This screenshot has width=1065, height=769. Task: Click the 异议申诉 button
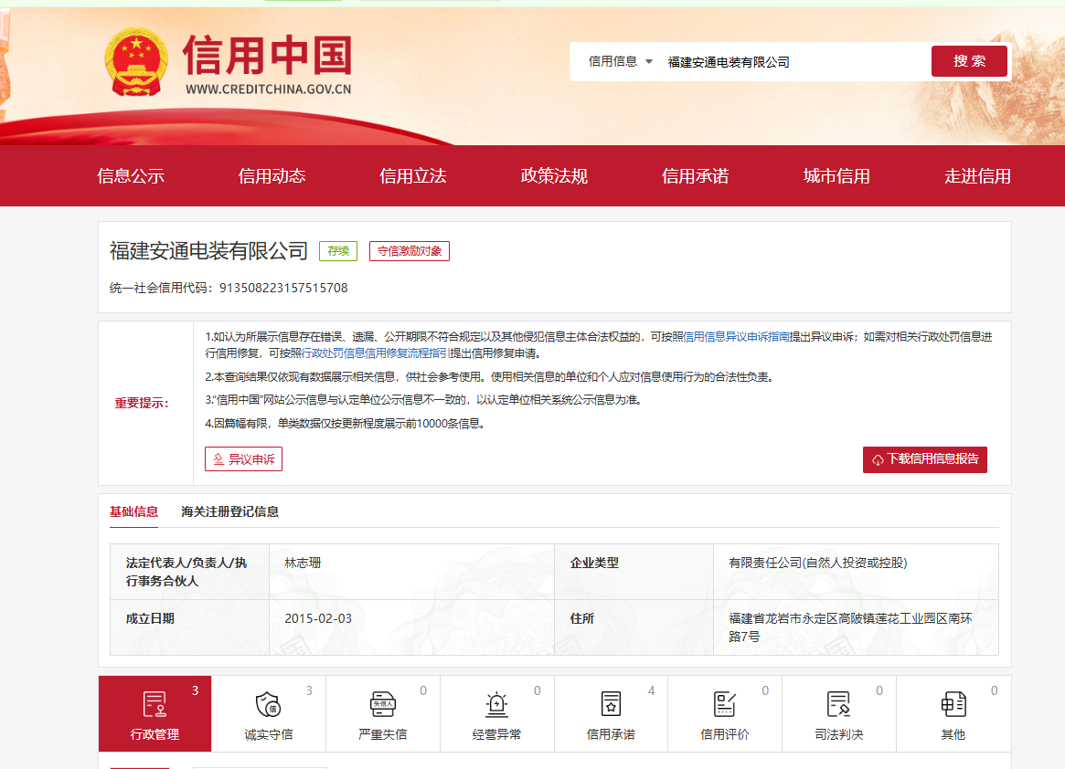click(x=243, y=459)
